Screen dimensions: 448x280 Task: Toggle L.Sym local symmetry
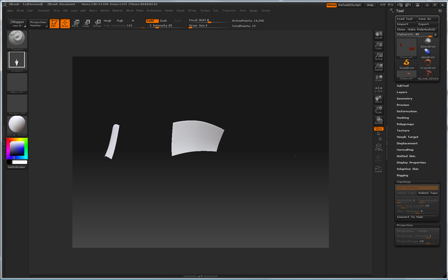pyautogui.click(x=378, y=89)
